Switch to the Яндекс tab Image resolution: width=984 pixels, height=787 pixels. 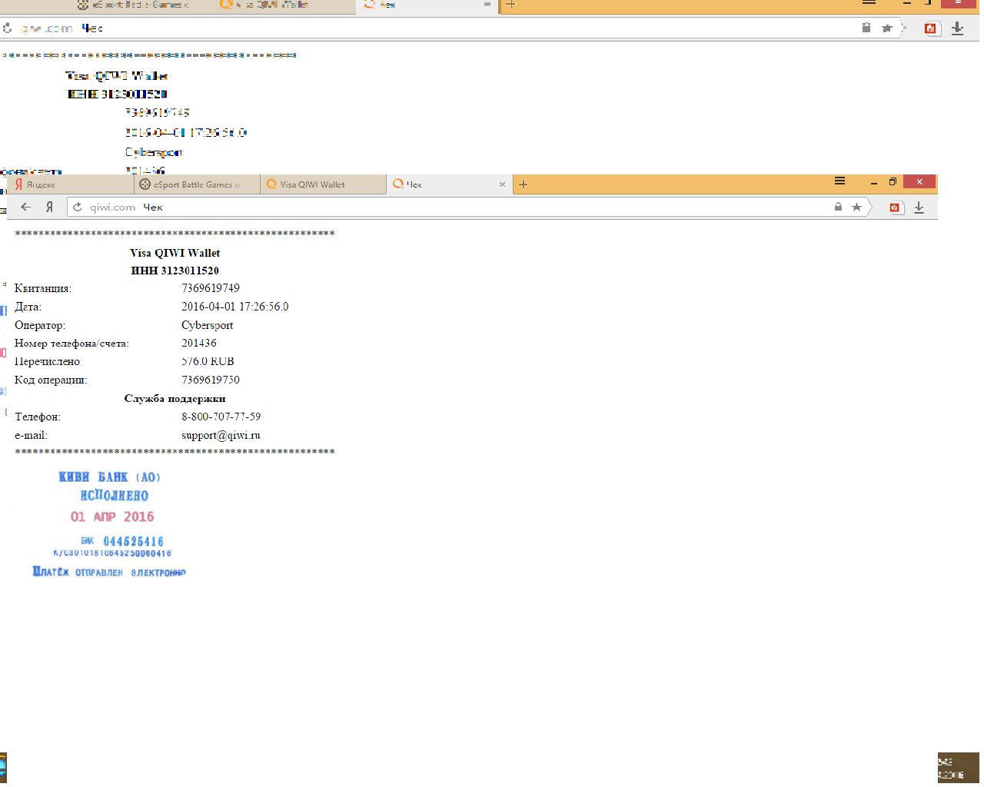point(71,184)
